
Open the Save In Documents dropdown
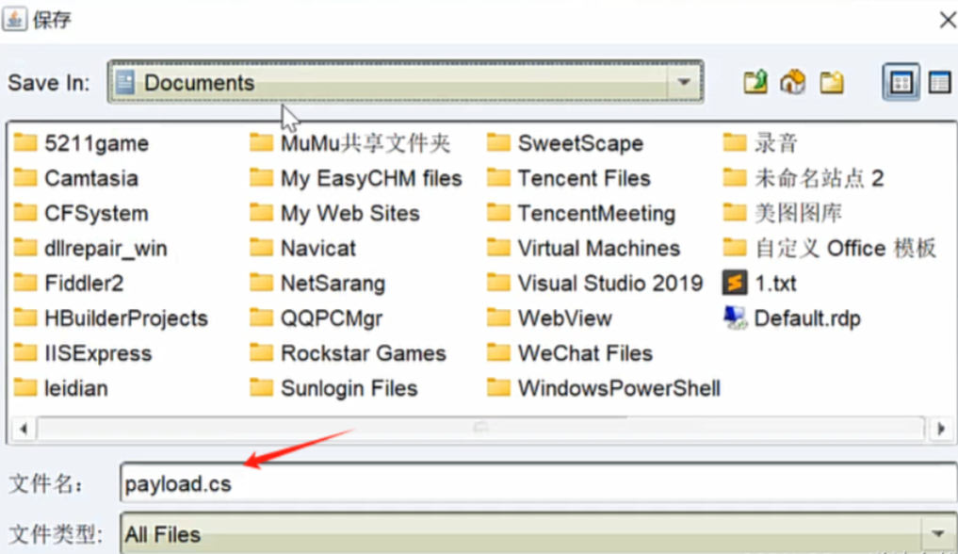click(406, 82)
